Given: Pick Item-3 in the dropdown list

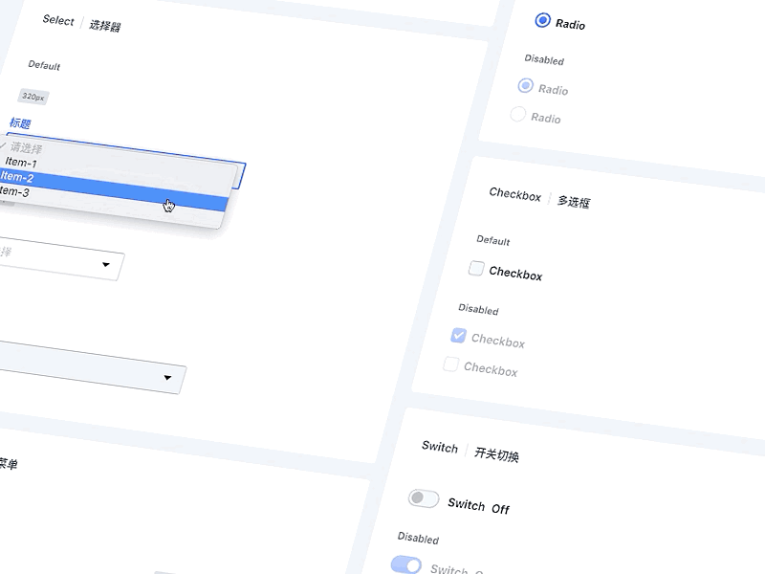Looking at the screenshot, I should point(13,192).
